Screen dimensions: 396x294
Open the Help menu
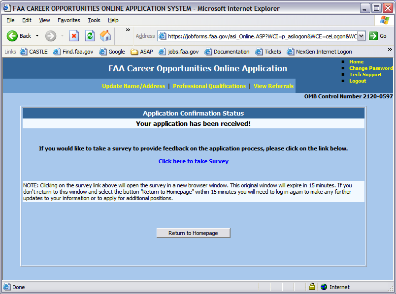click(113, 20)
